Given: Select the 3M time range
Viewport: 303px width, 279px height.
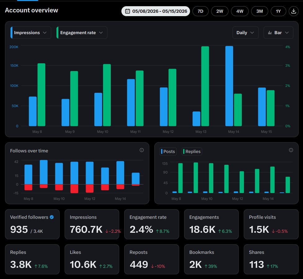Looking at the screenshot, I should pyautogui.click(x=260, y=11).
